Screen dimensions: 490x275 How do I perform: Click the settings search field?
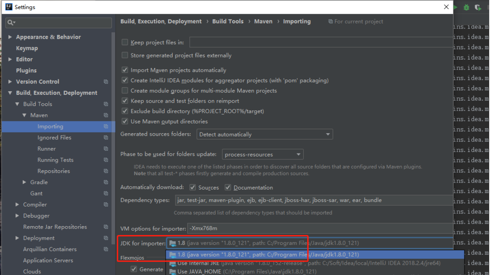point(59,23)
